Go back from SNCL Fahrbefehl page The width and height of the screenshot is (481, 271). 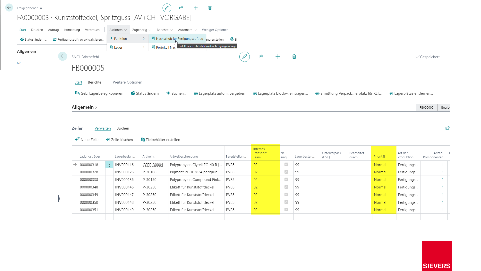(63, 56)
